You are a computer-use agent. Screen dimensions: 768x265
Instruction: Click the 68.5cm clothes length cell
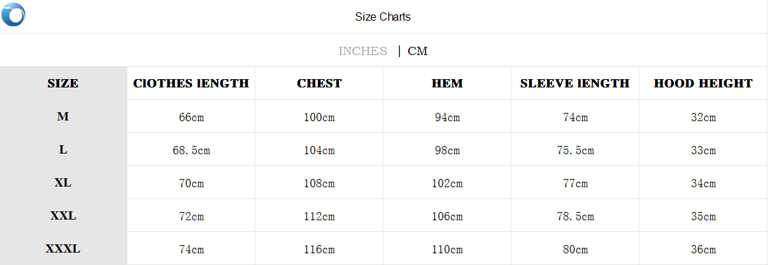click(191, 150)
